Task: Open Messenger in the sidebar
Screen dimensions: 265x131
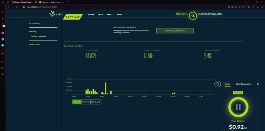Action: [x=3, y=33]
